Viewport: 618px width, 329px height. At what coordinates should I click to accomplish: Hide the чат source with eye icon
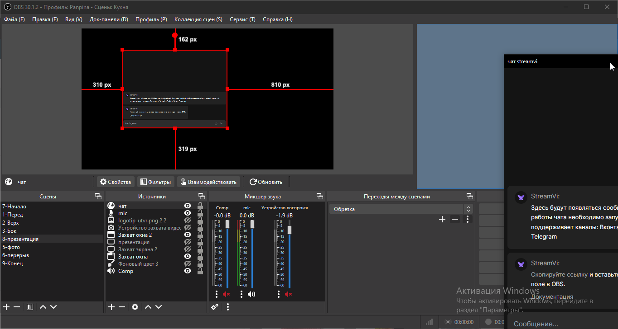coord(188,206)
